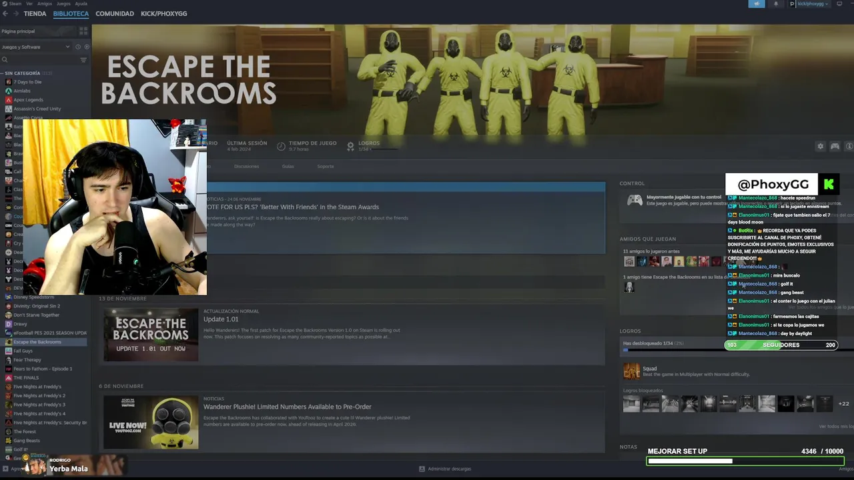Select eFootball PES 2021 in library
The width and height of the screenshot is (854, 480).
[x=50, y=333]
